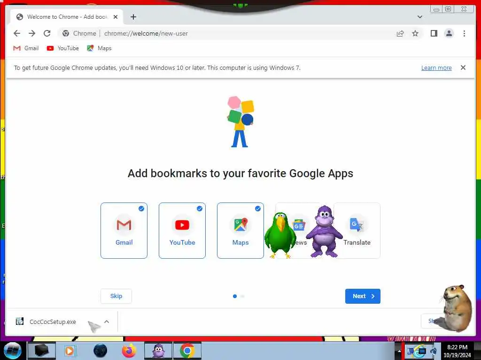The height and width of the screenshot is (360, 481).
Task: Open the volume speaker tray icon
Action: (433, 351)
